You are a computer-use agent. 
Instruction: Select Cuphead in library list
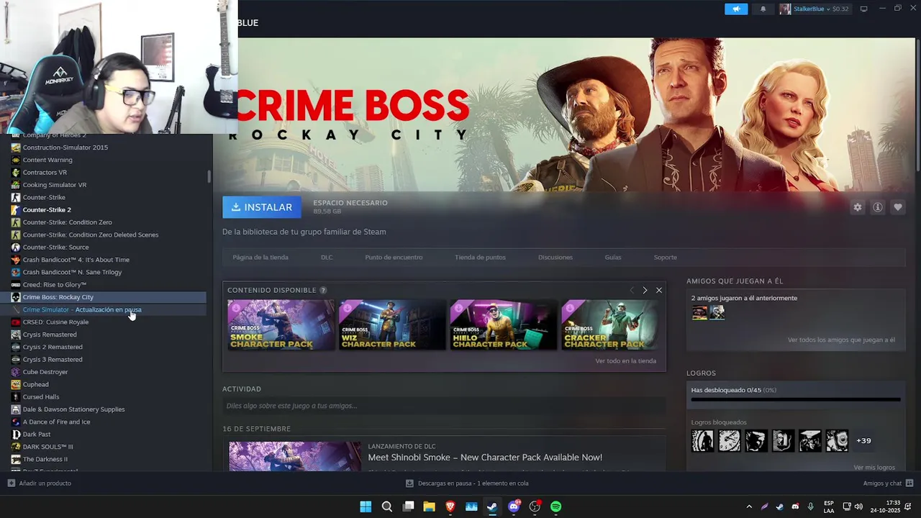35,384
